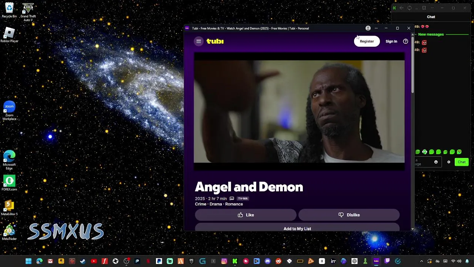Open Reddit from the taskbar

[278, 261]
